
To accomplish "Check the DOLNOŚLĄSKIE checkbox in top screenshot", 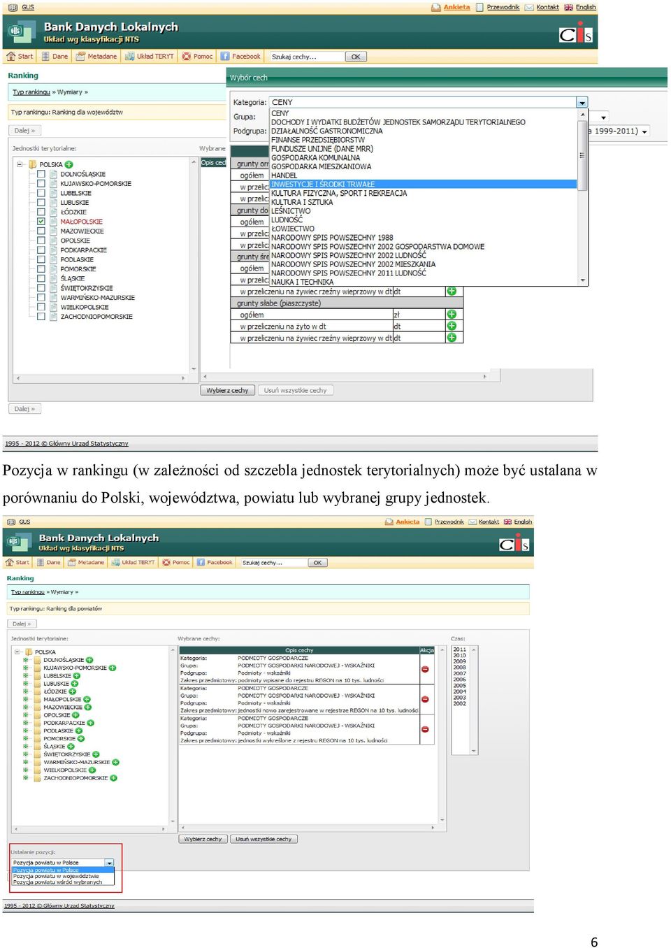I will pyautogui.click(x=41, y=174).
